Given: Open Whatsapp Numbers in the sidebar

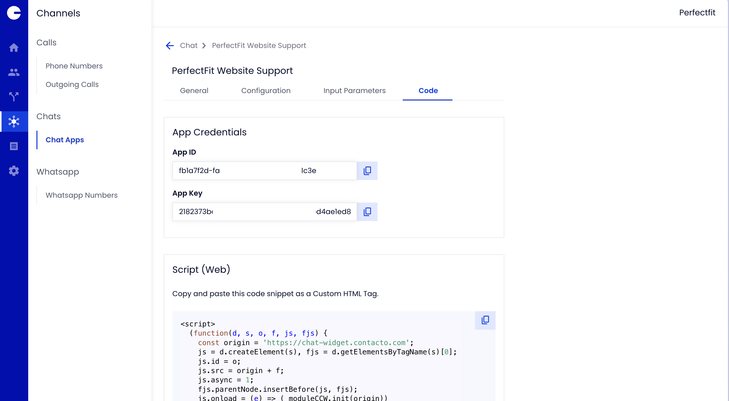Looking at the screenshot, I should point(82,195).
